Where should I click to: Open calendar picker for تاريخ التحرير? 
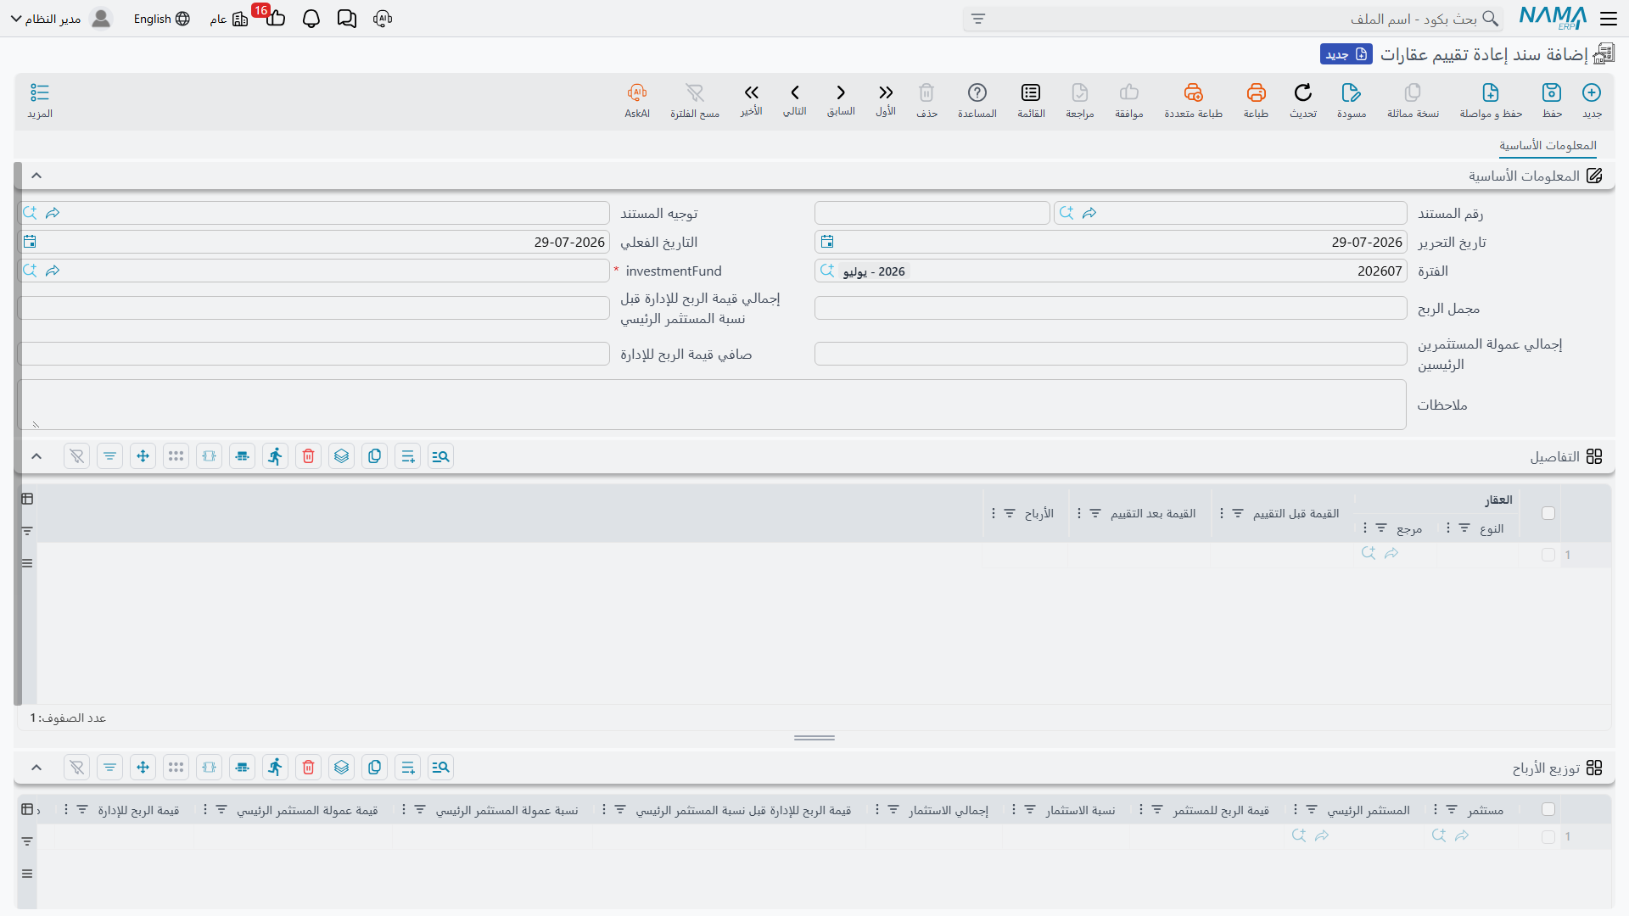pos(827,242)
